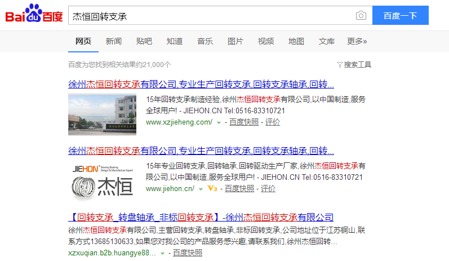Click the funnel icon beside 搜索工具
This screenshot has height=261, width=449.
click(340, 65)
